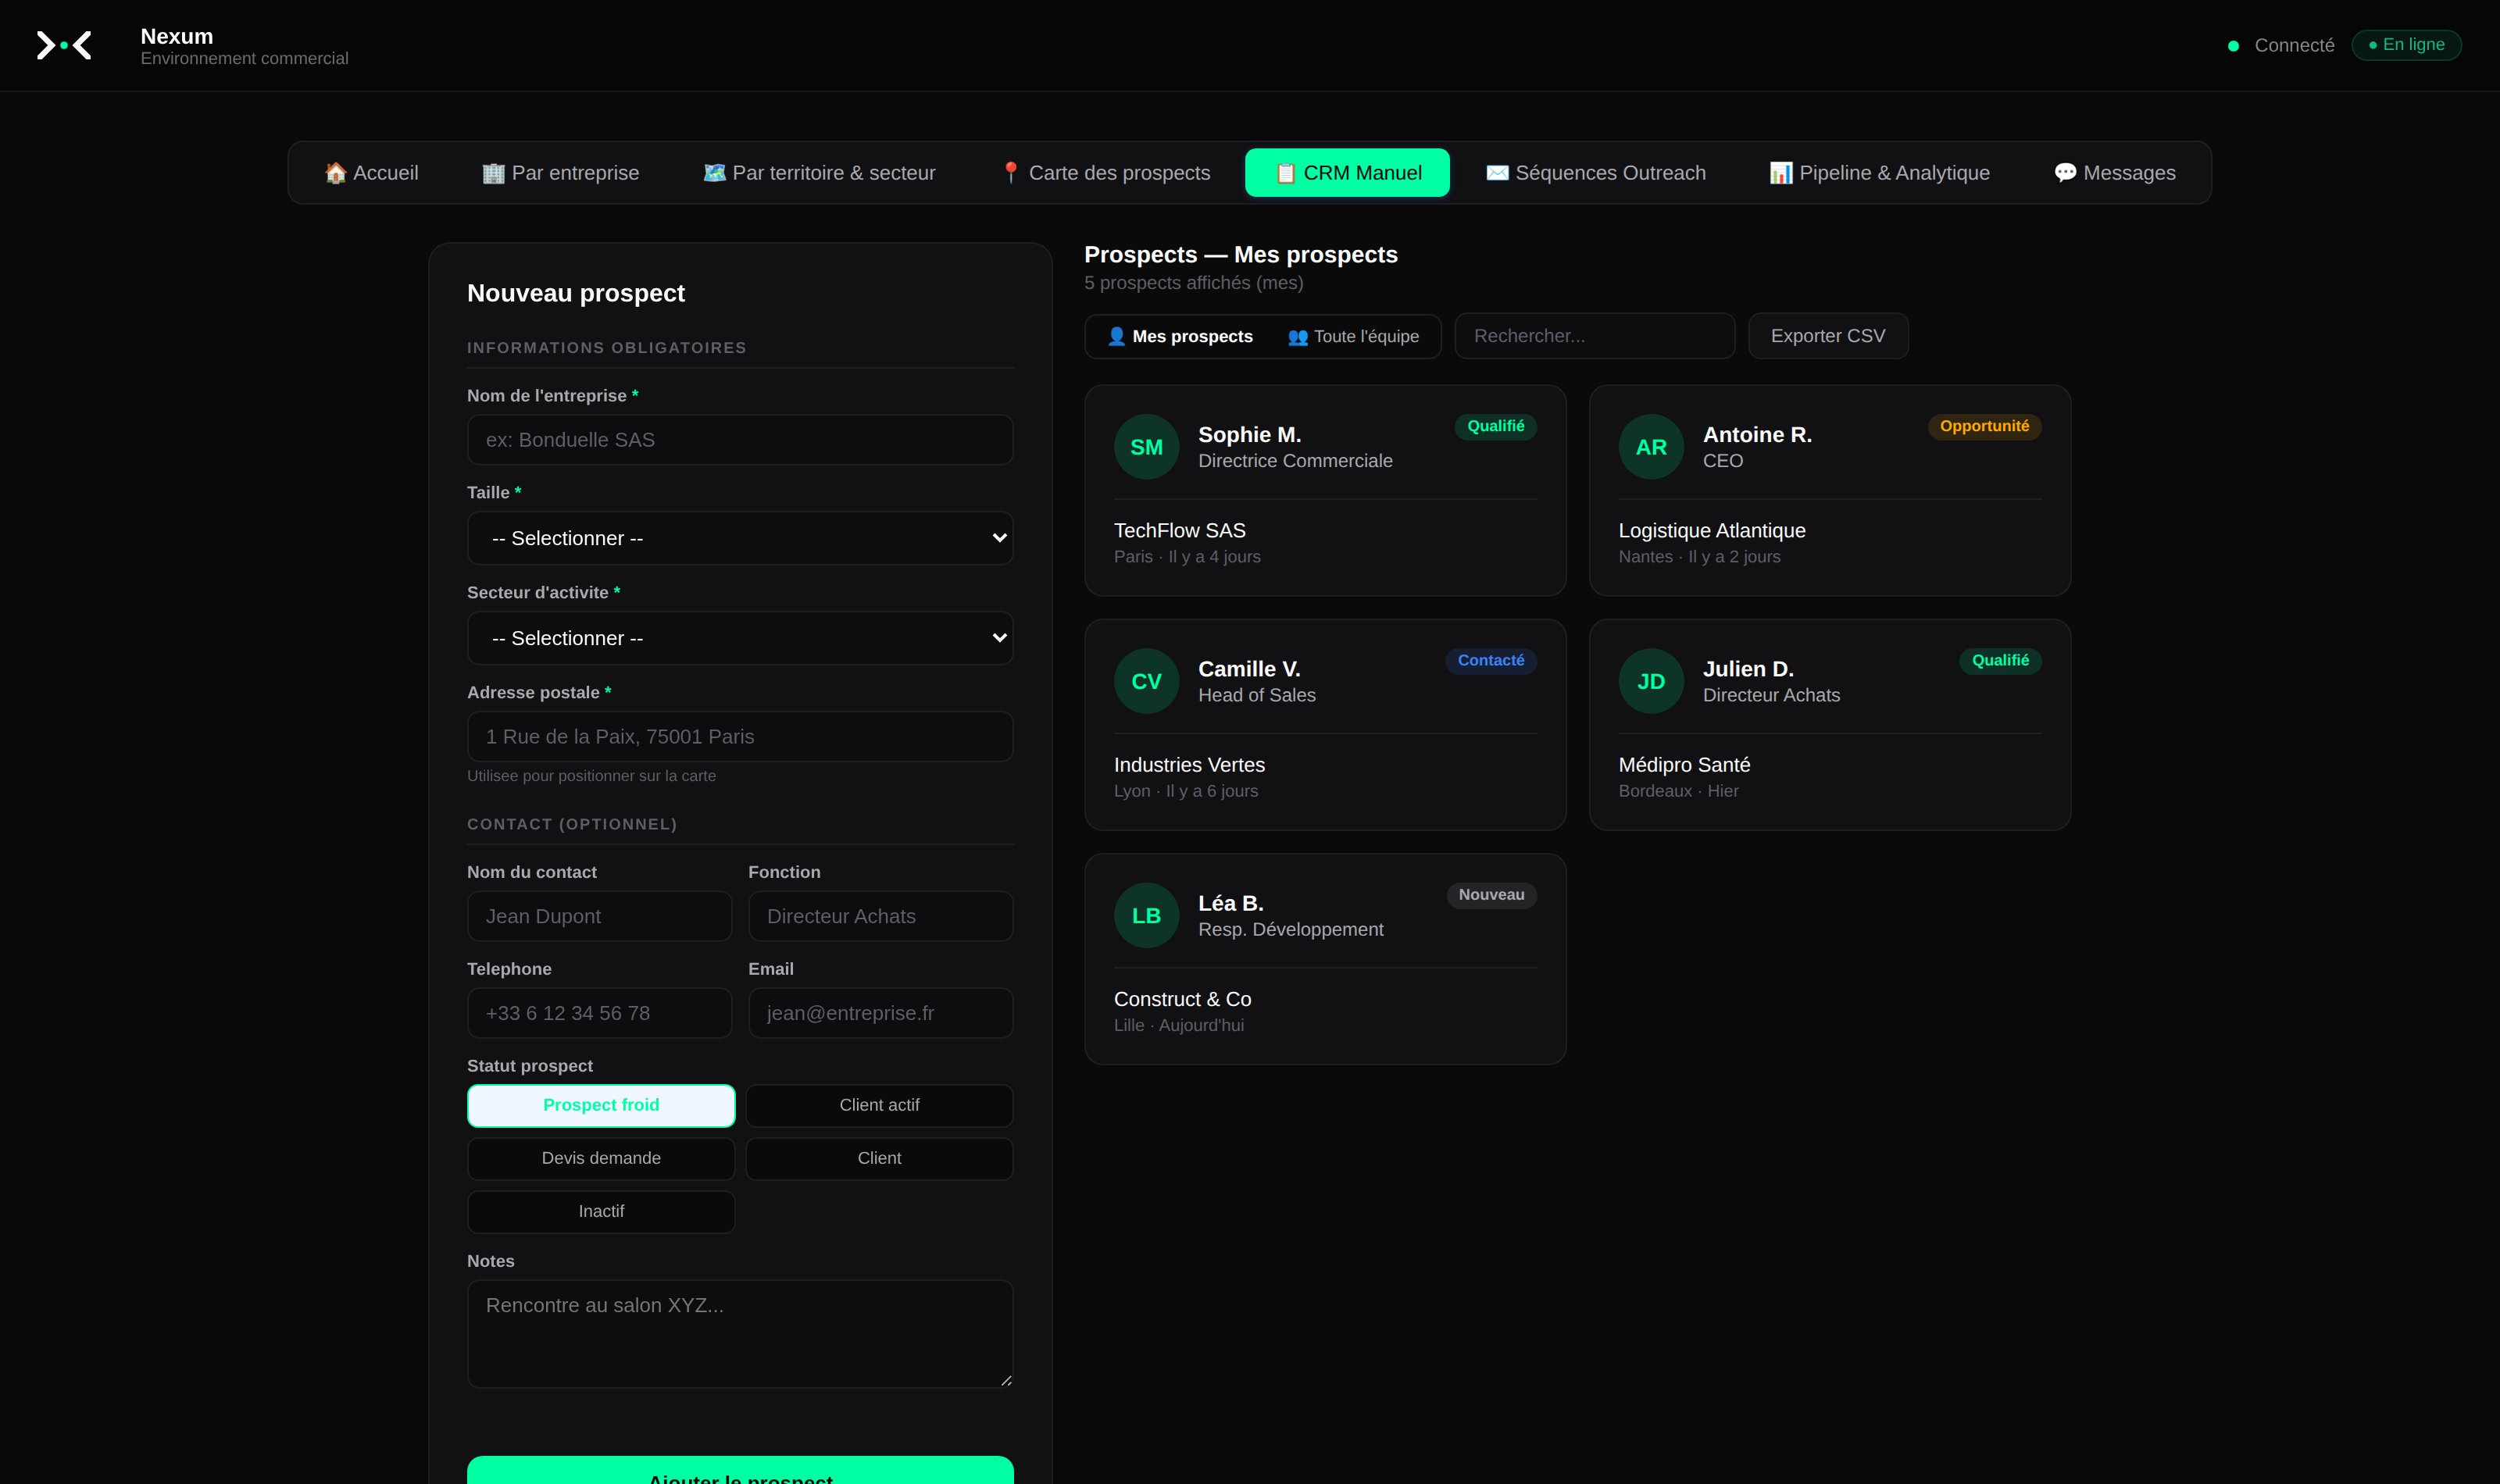Open Séquences Outreach tab
This screenshot has height=1484, width=2500.
[1596, 173]
